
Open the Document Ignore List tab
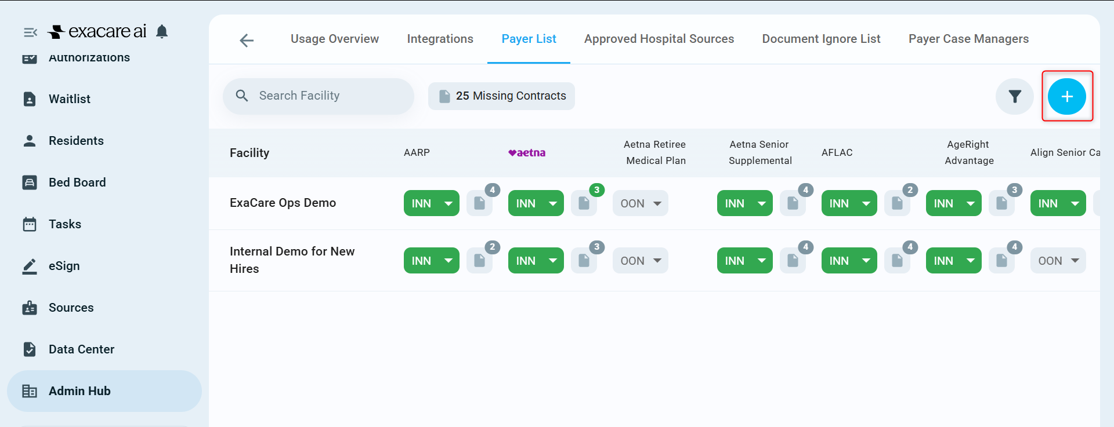pyautogui.click(x=822, y=39)
